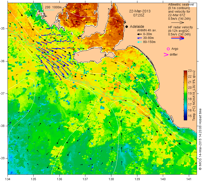Click the Adelaide city dot marker
This screenshot has width=202, height=182.
pos(127,27)
